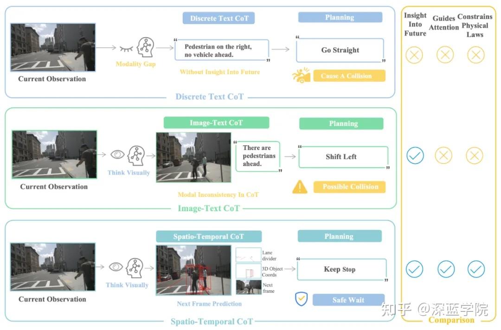Click the closed-eye icon above Modality Gap
501x330 pixels.
(x=126, y=49)
